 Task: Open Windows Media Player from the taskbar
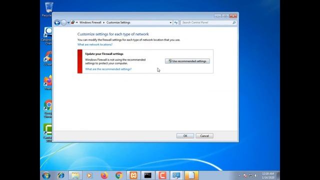(x=89, y=175)
